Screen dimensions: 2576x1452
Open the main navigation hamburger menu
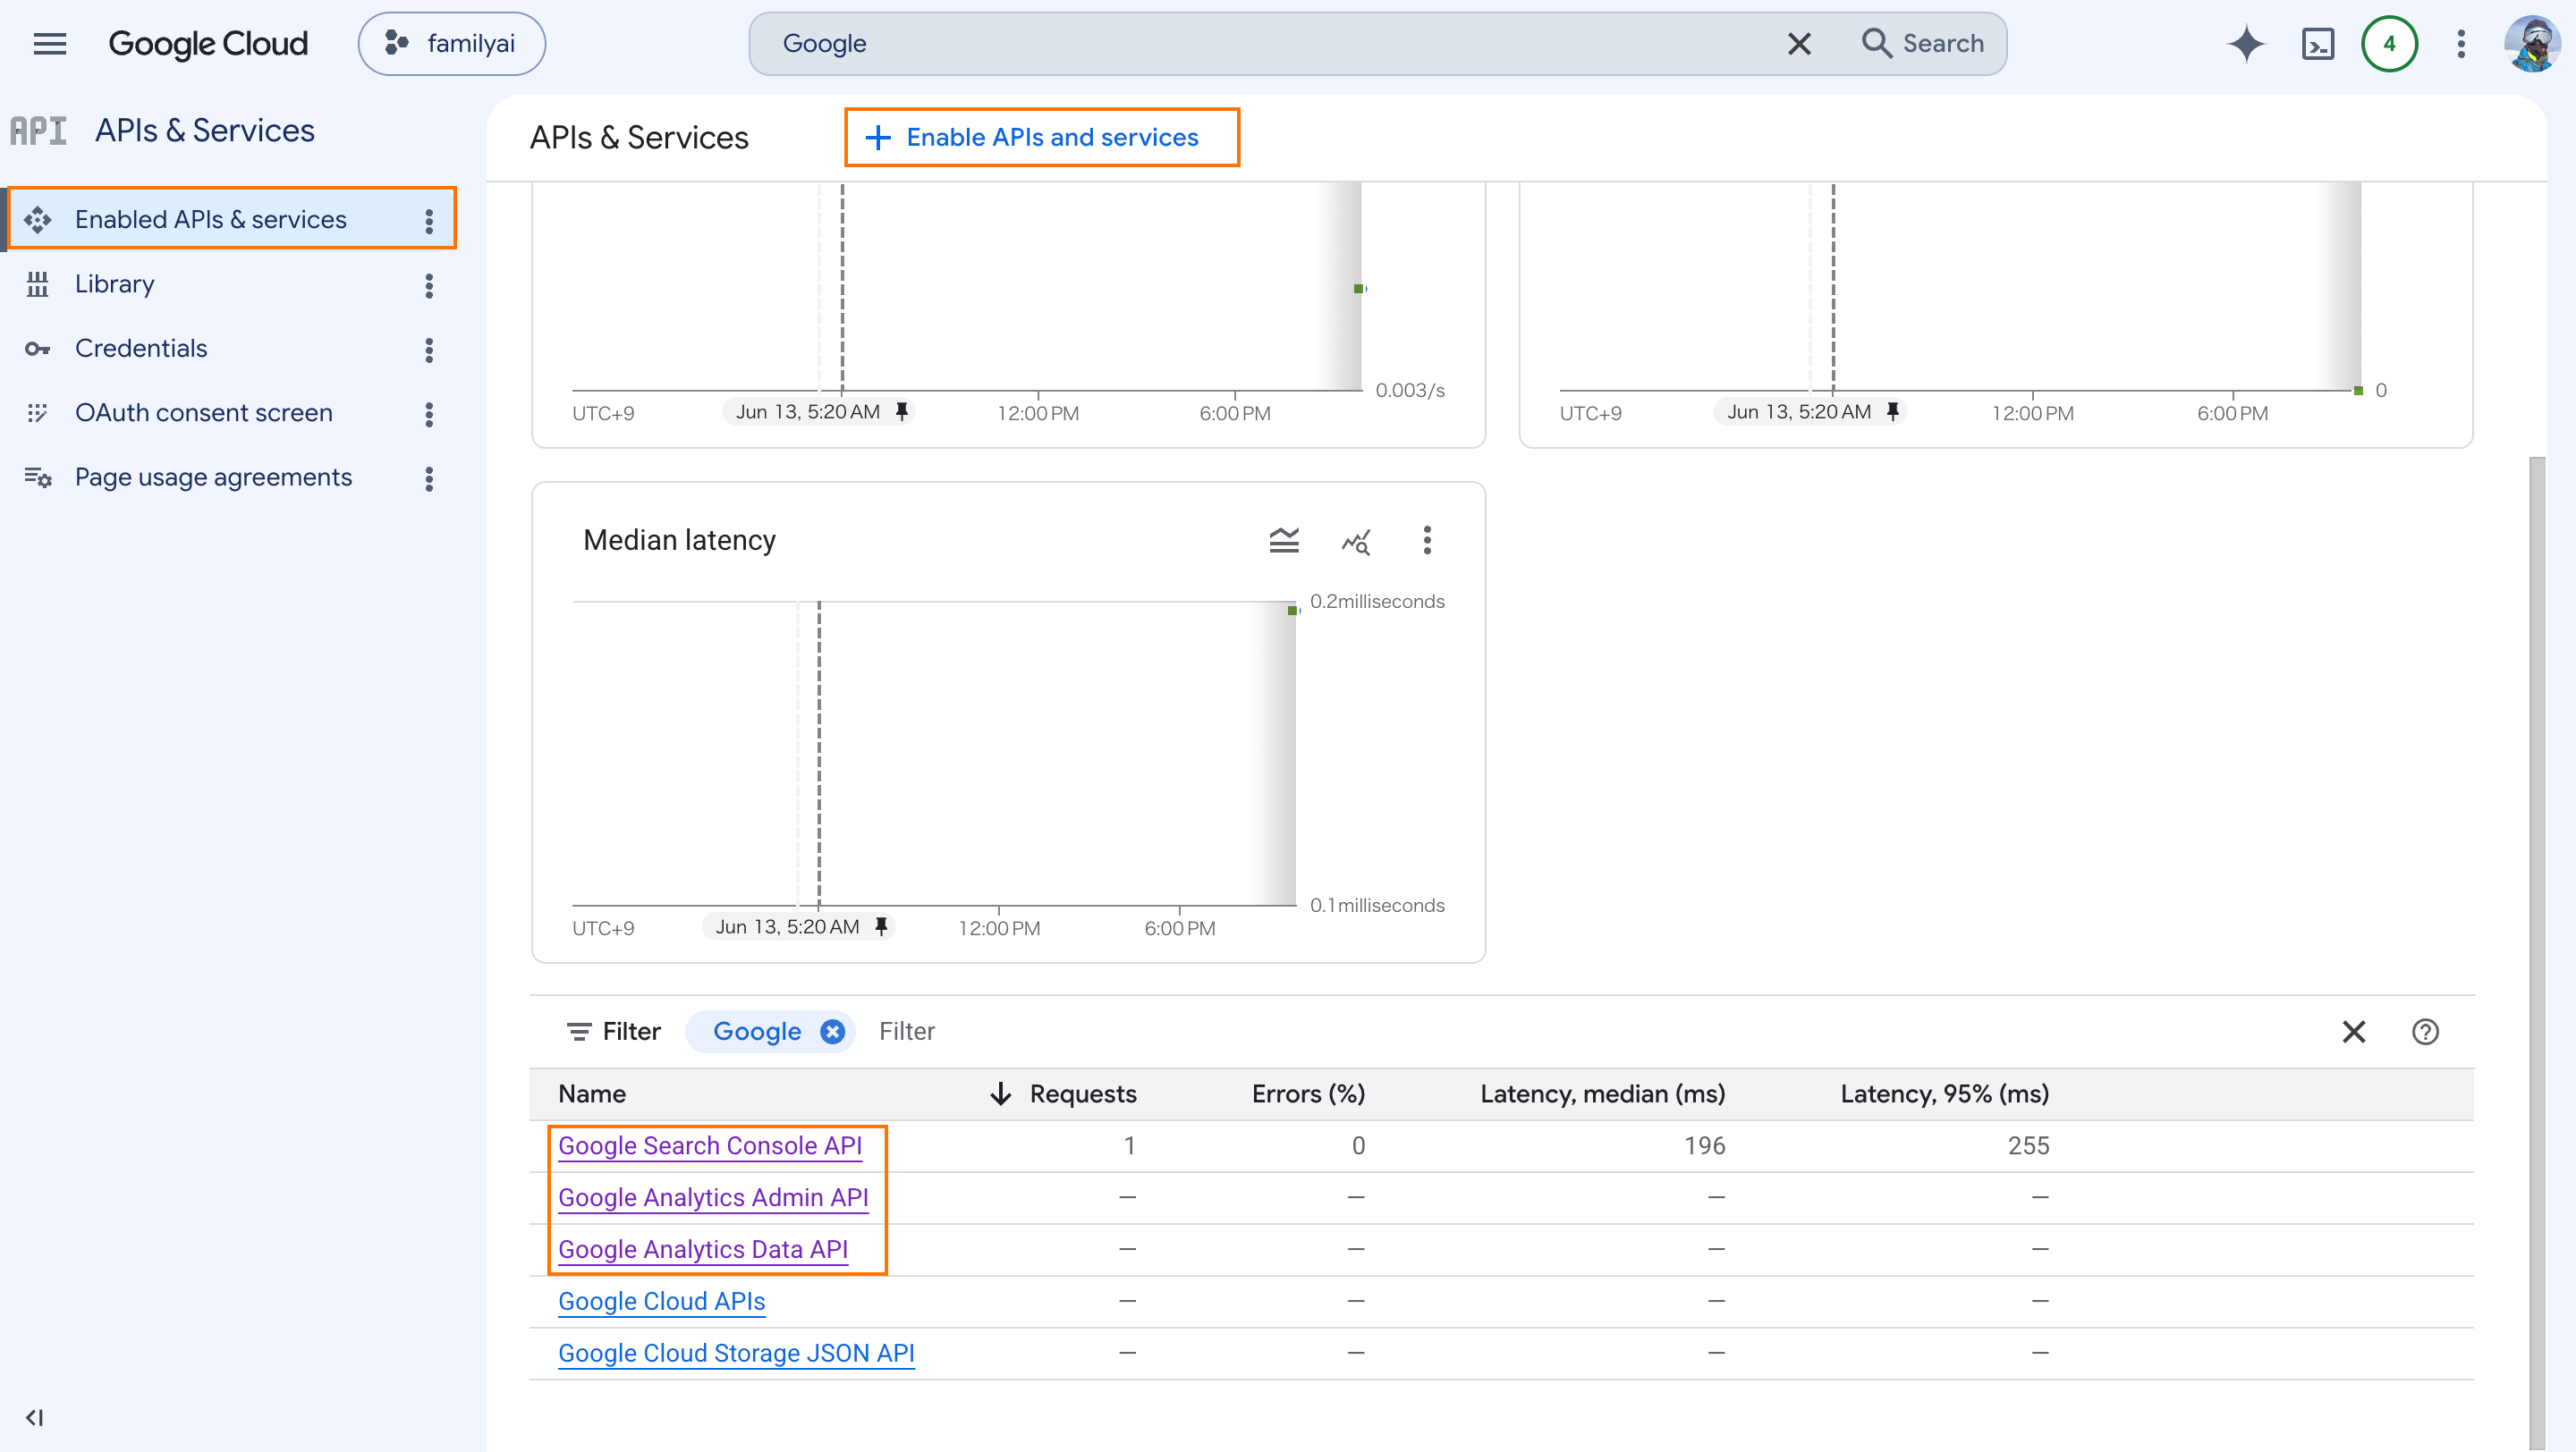pyautogui.click(x=49, y=44)
